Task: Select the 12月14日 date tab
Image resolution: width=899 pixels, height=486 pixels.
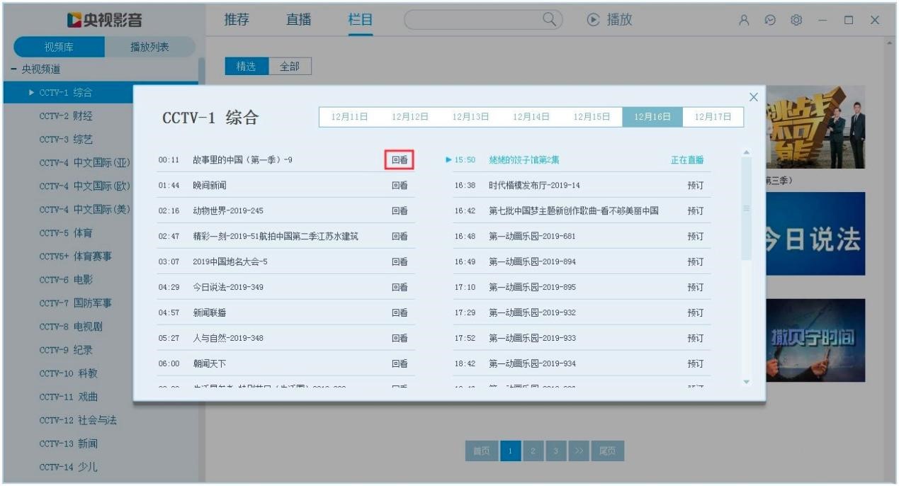Action: [x=531, y=117]
